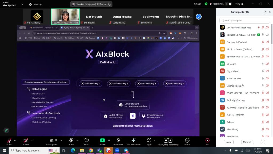This screenshot has width=273, height=154.
Task: Expand the Video options arrow
Action: coord(32,140)
